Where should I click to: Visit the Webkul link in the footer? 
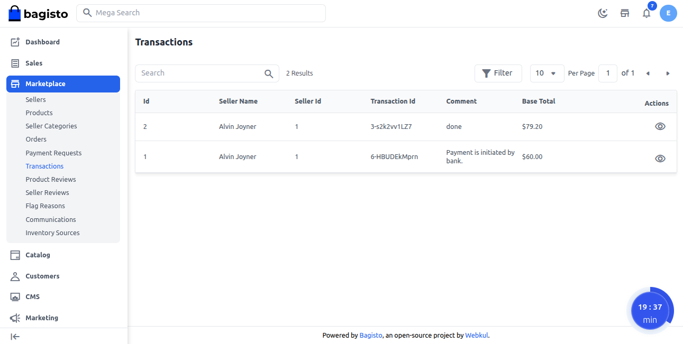476,335
